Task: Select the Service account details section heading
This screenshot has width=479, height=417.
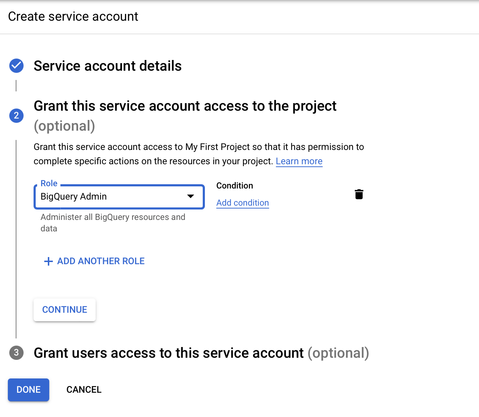Action: tap(107, 66)
